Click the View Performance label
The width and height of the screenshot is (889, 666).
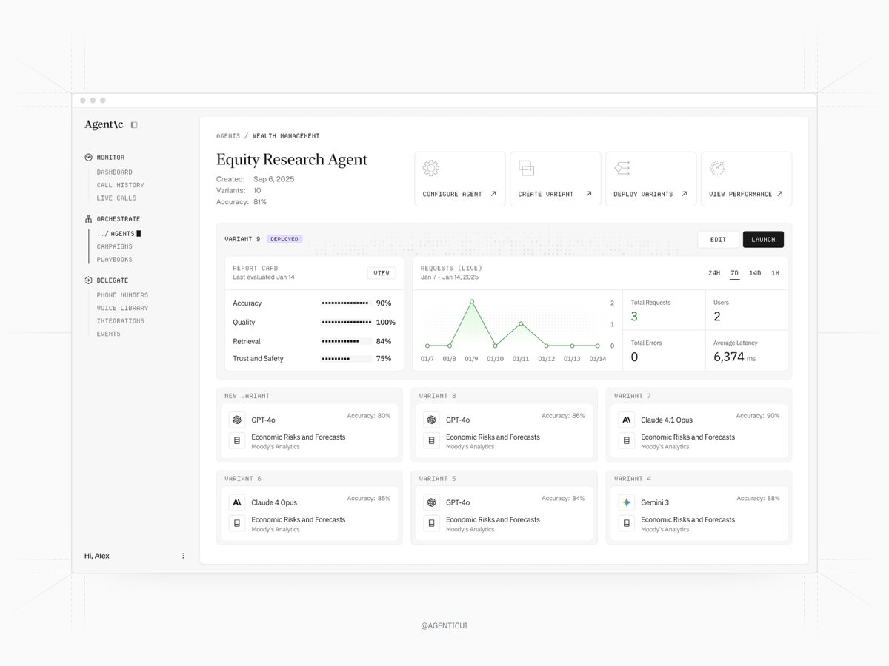pos(740,194)
